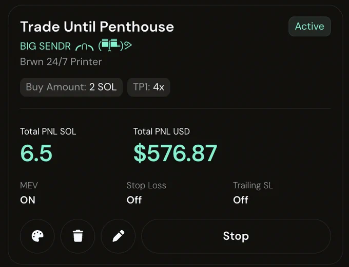Click the Total PNL USD value $576.87

[x=175, y=153]
